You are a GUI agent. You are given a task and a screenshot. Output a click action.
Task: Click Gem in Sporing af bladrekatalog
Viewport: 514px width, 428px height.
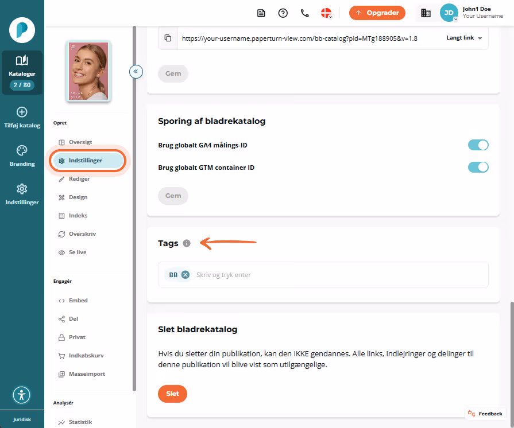point(173,196)
